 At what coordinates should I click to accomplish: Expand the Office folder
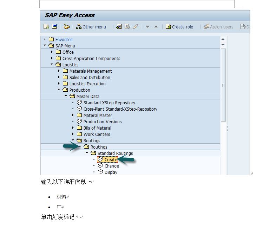click(x=52, y=52)
